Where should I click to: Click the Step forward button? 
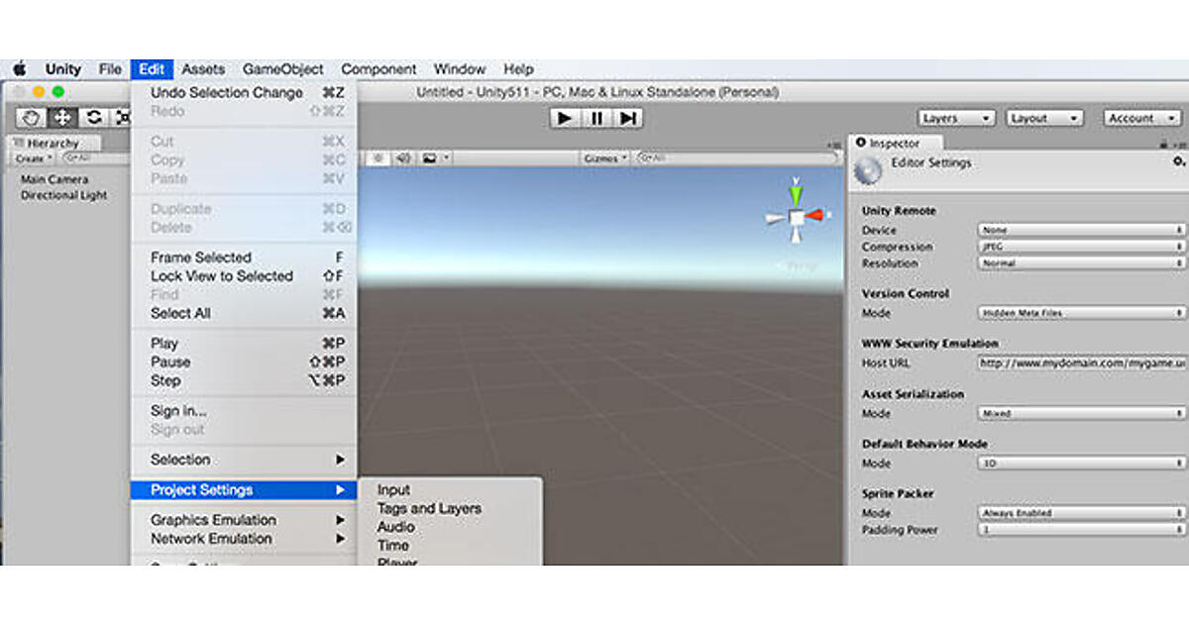[628, 118]
